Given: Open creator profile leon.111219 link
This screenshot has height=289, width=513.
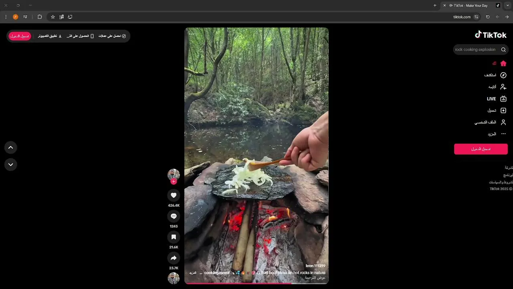Looking at the screenshot, I should [315, 266].
